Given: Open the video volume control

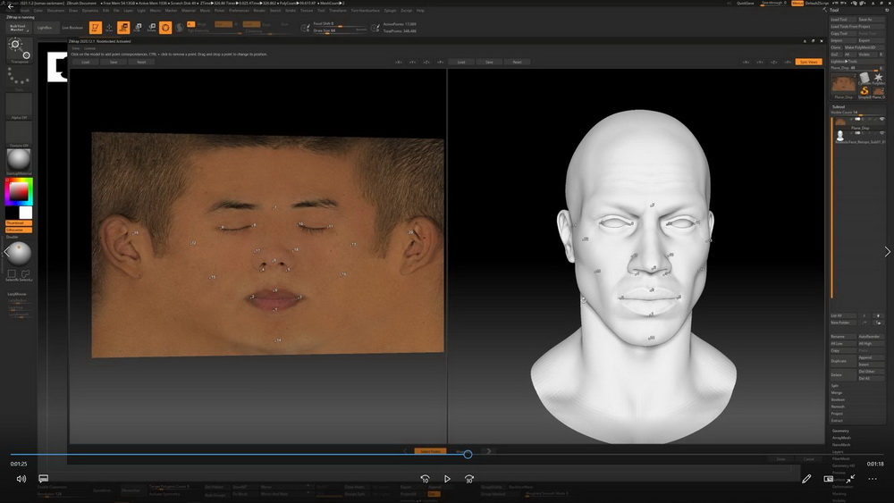Looking at the screenshot, I should (21, 479).
